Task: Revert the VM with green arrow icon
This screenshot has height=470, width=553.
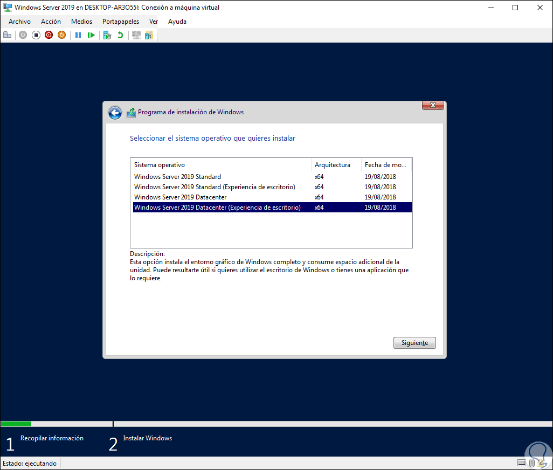Action: click(x=120, y=35)
